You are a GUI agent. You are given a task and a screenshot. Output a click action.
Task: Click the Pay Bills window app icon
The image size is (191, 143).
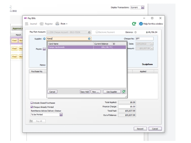tap(25, 18)
